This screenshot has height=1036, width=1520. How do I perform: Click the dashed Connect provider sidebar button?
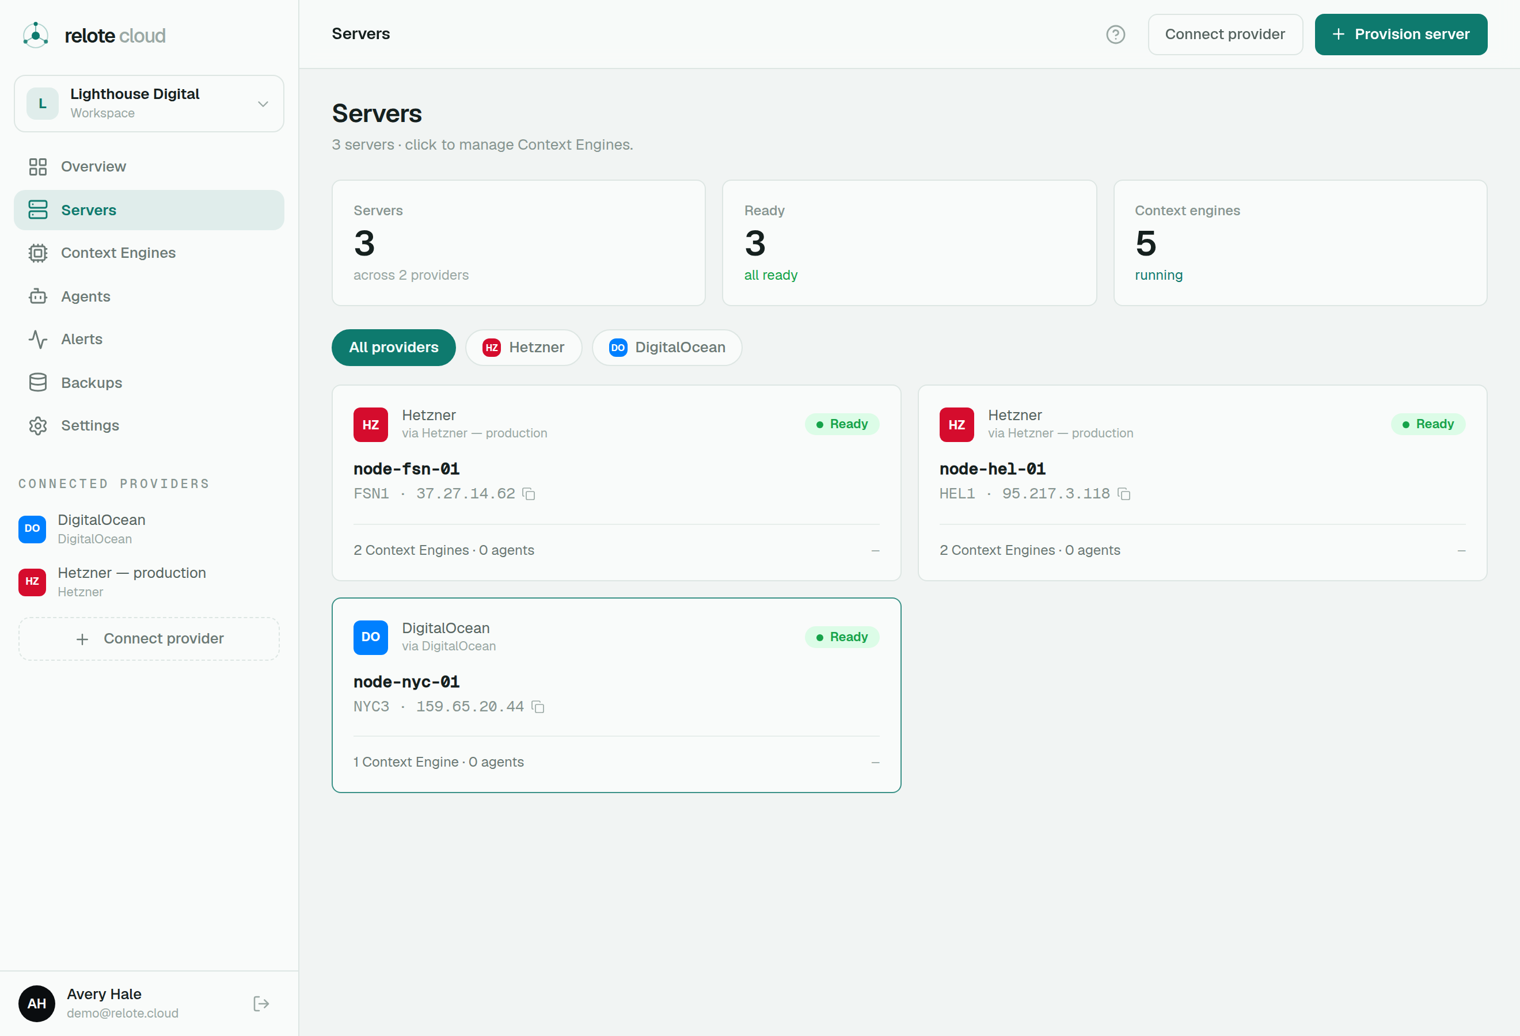(x=149, y=639)
